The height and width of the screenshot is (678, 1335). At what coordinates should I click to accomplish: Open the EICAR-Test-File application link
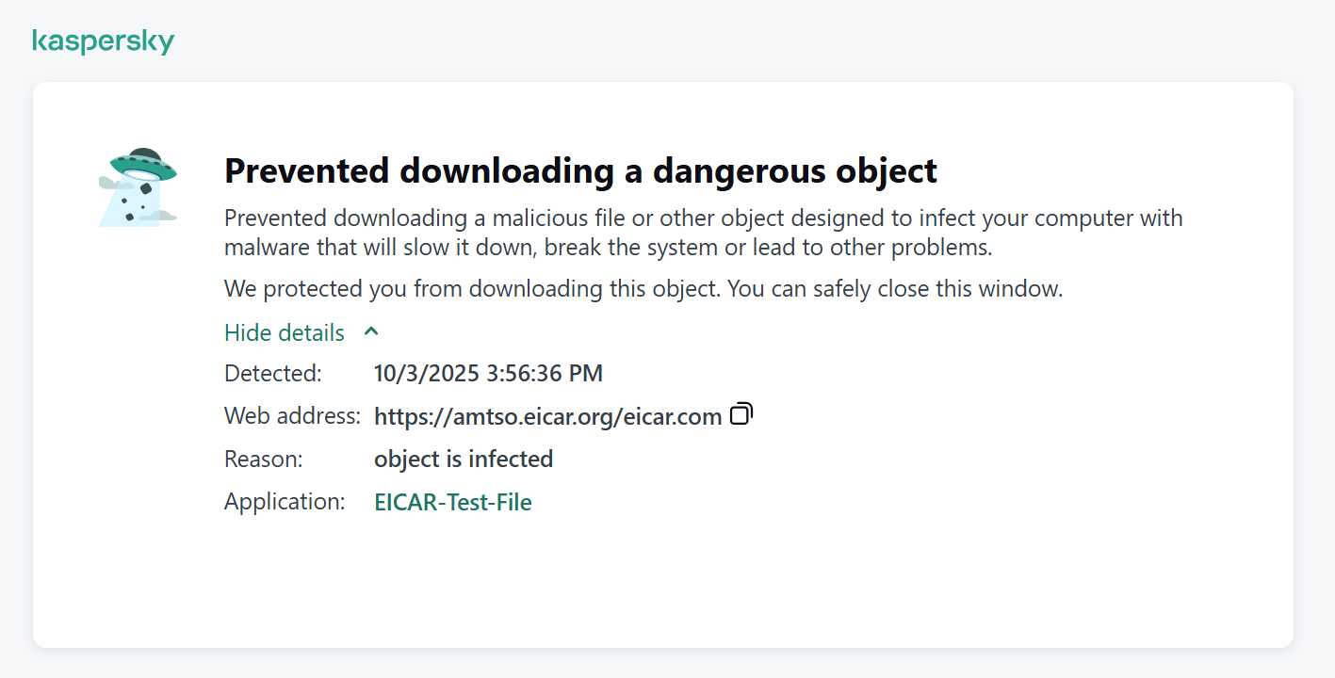[x=453, y=502]
